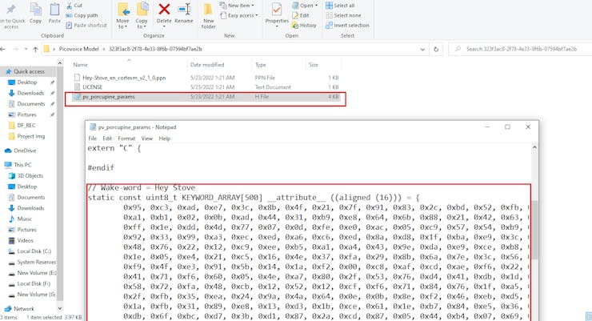This screenshot has height=321, width=592.
Task: Click the Copy icon in Clipboard group
Action: pos(35,13)
